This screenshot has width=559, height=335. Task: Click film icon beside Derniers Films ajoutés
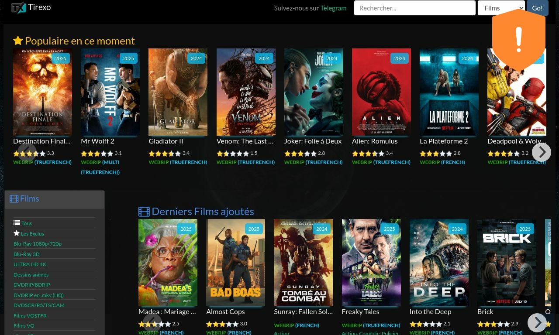pyautogui.click(x=144, y=212)
